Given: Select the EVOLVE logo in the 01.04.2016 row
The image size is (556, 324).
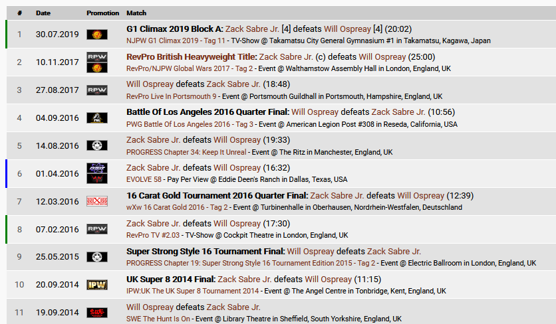Looking at the screenshot, I should coord(96,169).
